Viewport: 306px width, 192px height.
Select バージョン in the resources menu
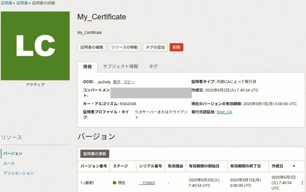click(x=13, y=153)
